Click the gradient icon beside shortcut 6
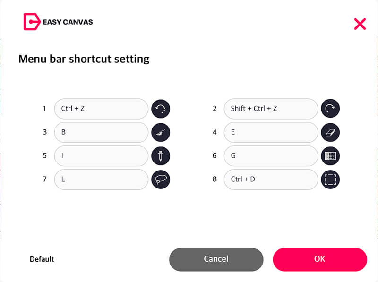This screenshot has height=282, width=378. click(x=330, y=156)
